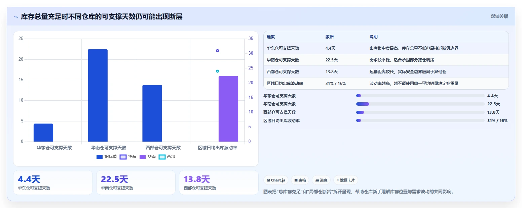This screenshot has height=208, width=522.
Task: Click the table data cell 22.5天
Action: pyautogui.click(x=332, y=60)
